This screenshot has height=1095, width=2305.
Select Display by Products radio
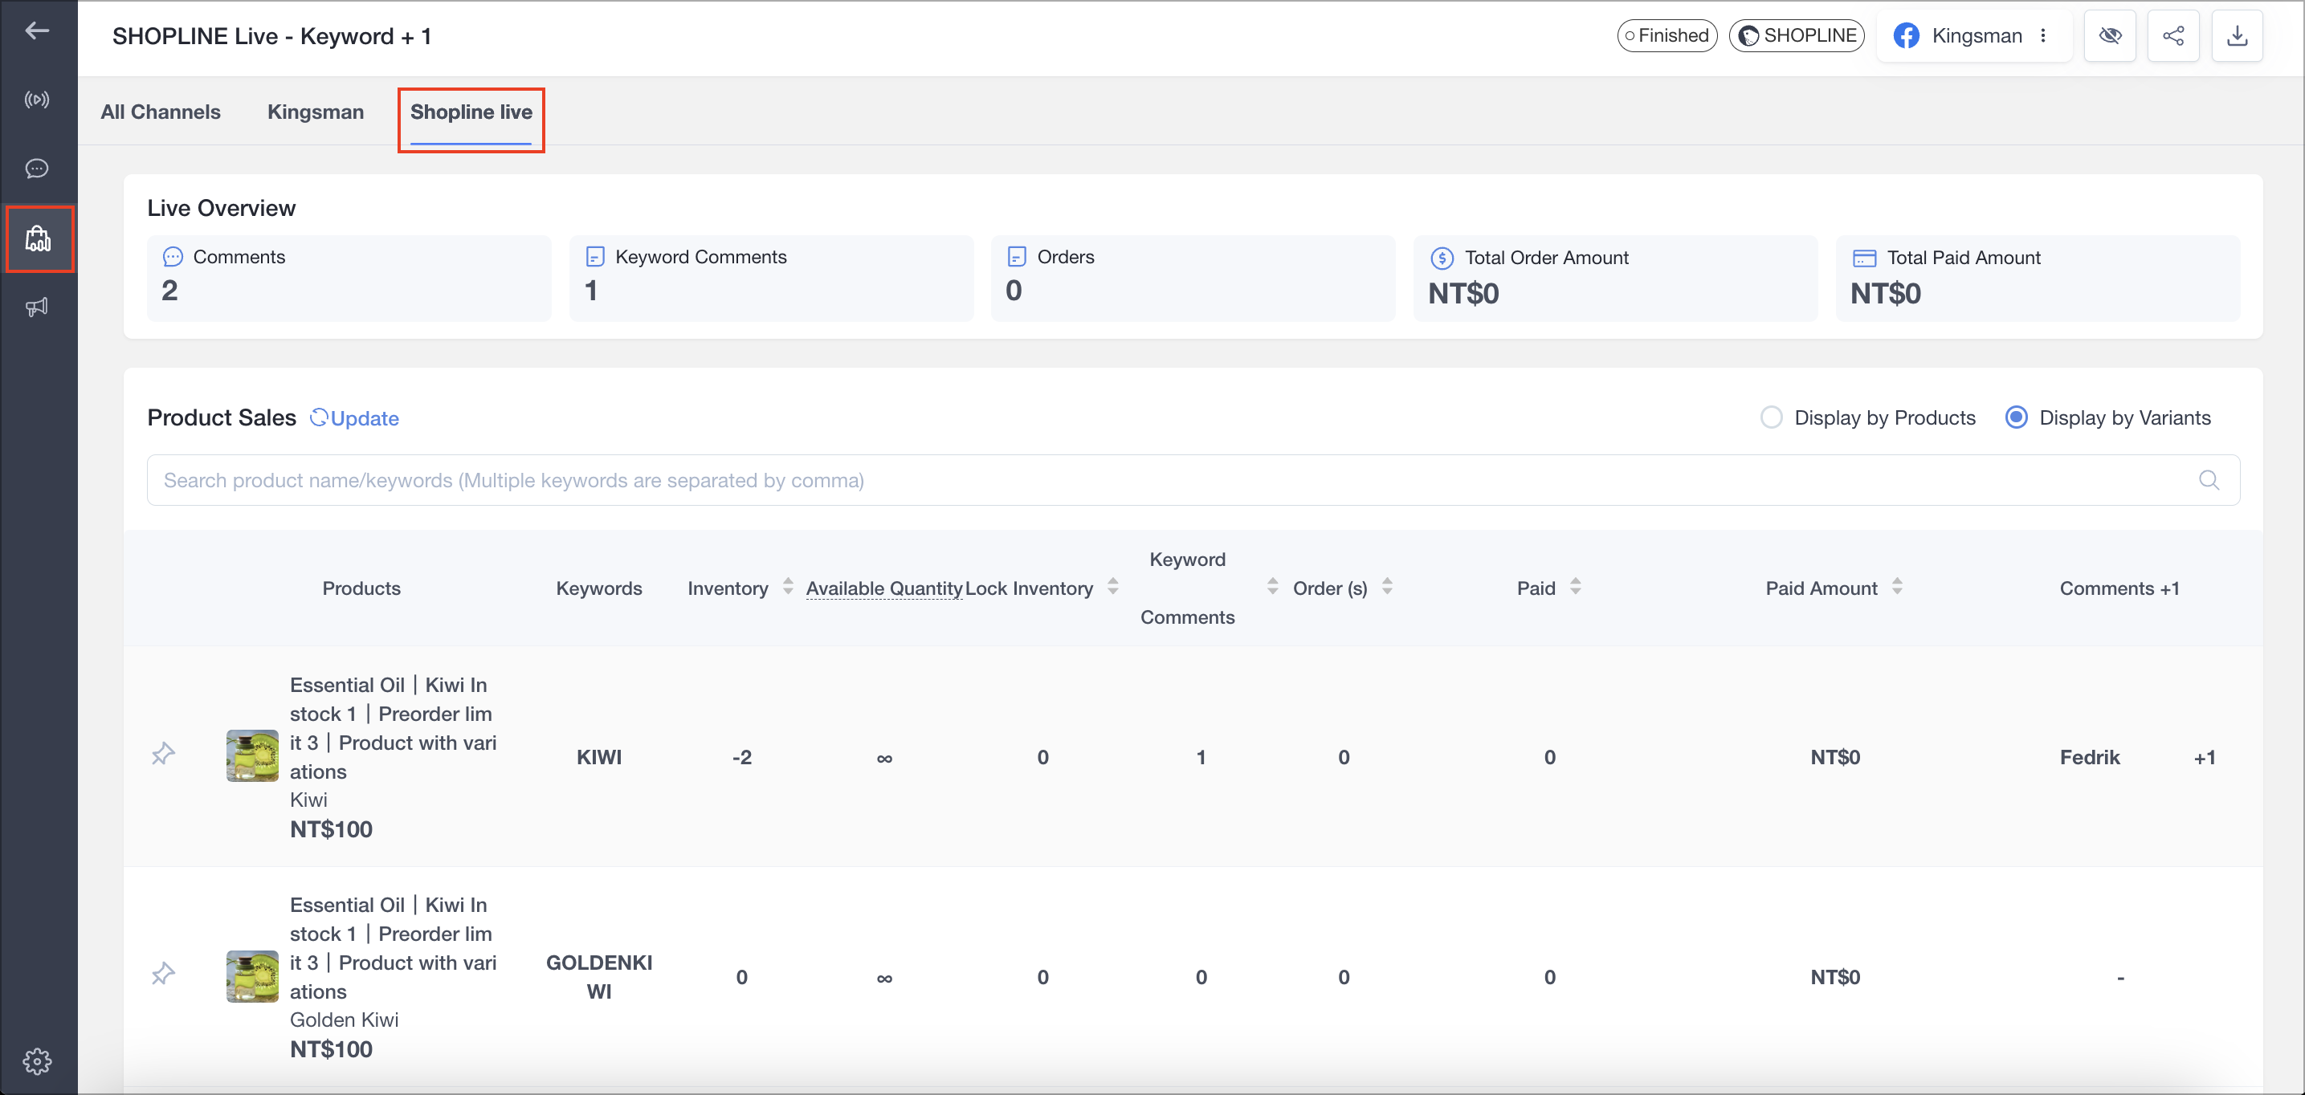point(1771,417)
